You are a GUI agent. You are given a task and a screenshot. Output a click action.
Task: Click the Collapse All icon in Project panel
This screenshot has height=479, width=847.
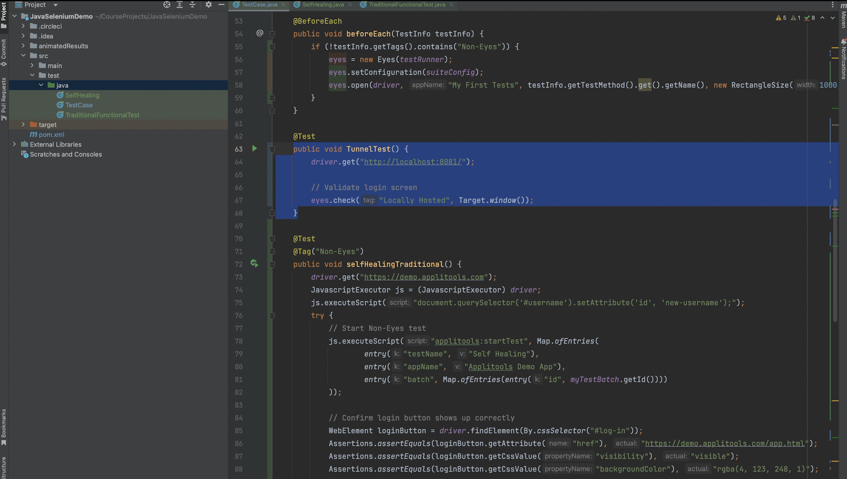(x=192, y=4)
